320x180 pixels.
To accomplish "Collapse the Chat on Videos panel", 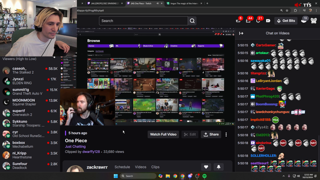I will [x=241, y=33].
